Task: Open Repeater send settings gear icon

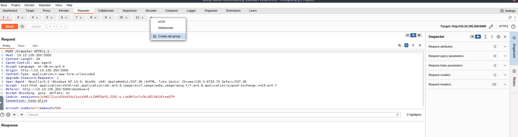Action: click(22, 26)
